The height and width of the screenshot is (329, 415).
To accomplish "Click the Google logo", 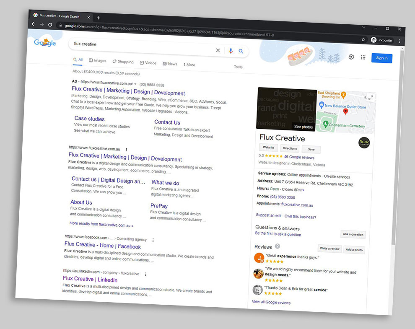I will [x=45, y=42].
